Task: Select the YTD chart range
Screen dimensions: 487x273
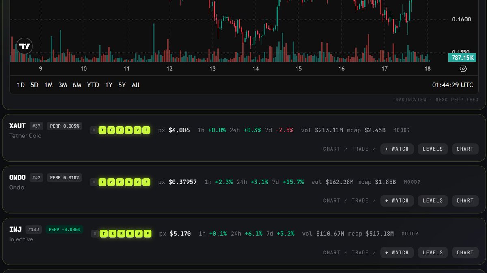Action: (x=93, y=85)
